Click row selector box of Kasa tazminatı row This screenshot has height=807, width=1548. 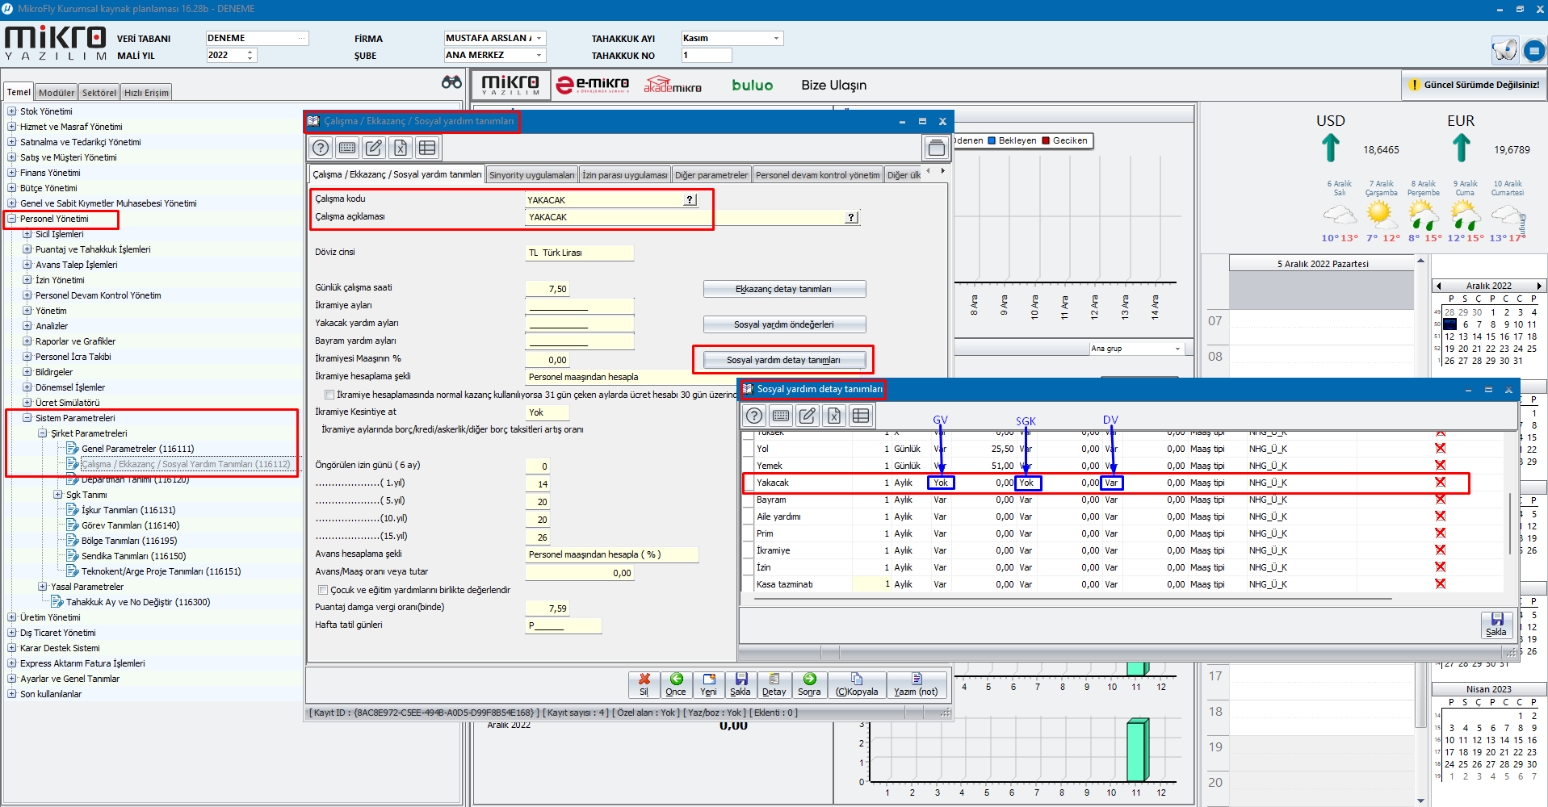click(748, 584)
